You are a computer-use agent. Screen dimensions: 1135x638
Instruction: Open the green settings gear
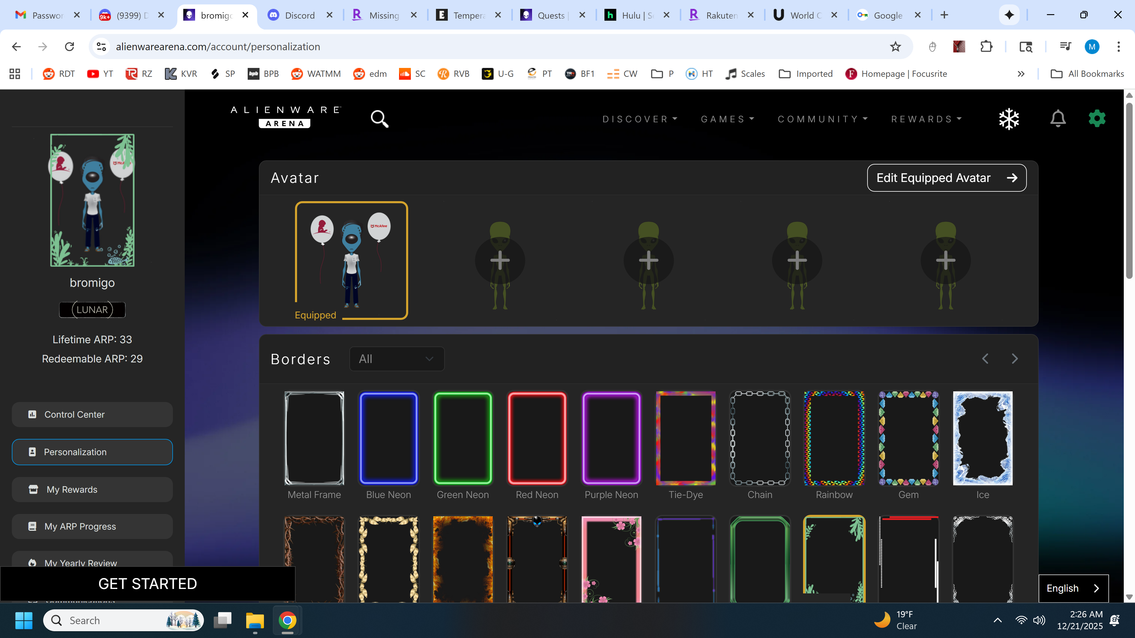1097,118
